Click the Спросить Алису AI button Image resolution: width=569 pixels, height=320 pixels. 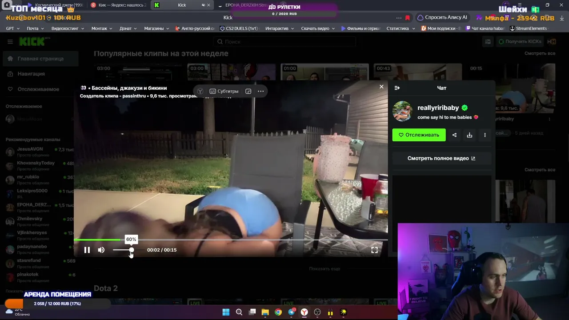point(442,17)
